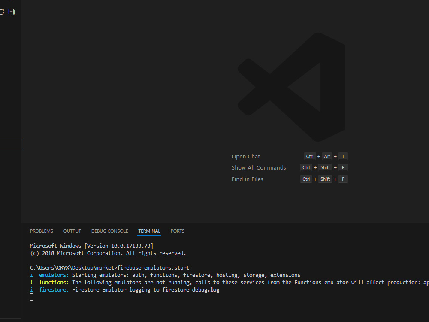429x322 pixels.
Task: Click the blue 'firestore:' log label
Action: [54, 290]
